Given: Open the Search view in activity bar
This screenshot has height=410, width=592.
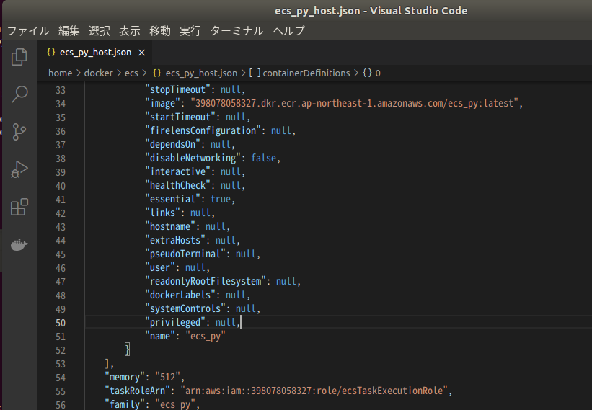Looking at the screenshot, I should pos(19,94).
